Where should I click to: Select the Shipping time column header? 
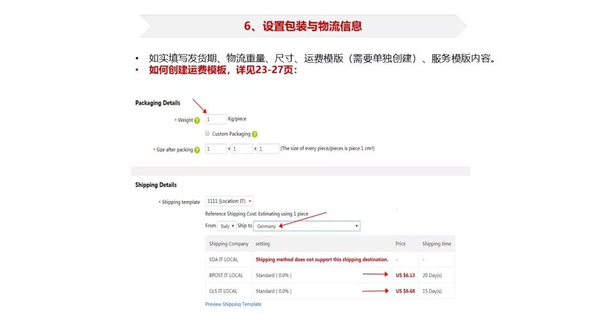point(436,243)
